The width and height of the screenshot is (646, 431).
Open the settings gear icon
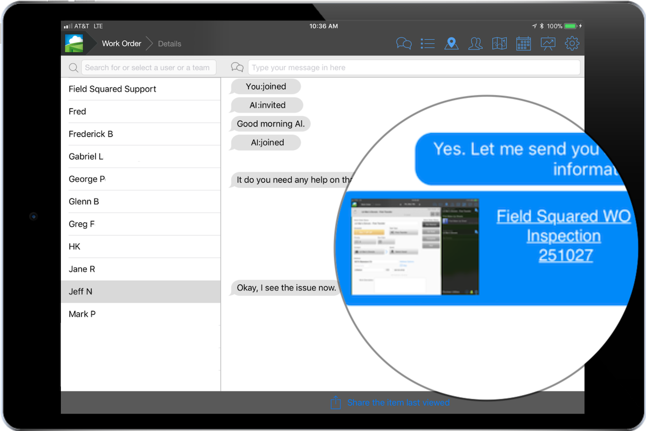coord(572,43)
